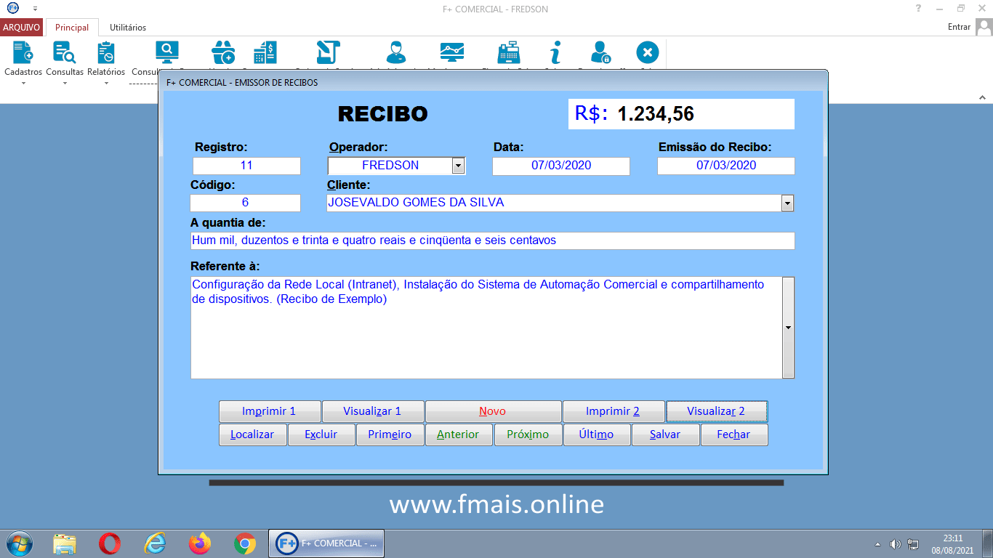Screen dimensions: 993x558
Task: Open the Cadastros ribbon menu
Action: click(x=23, y=63)
